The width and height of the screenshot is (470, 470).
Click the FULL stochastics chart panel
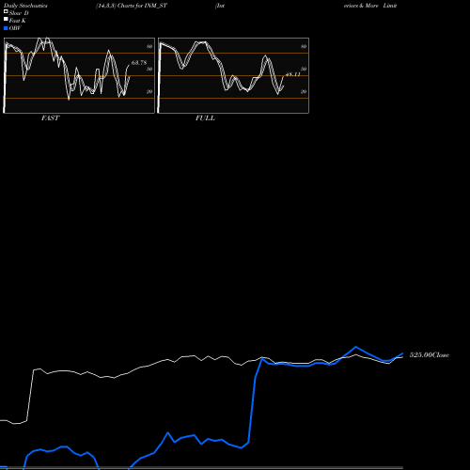(233, 75)
